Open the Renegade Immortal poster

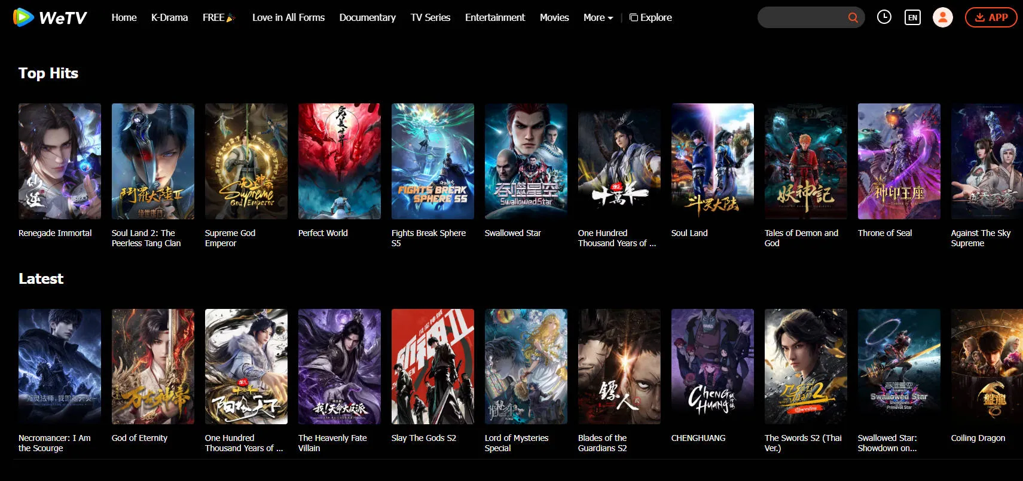click(60, 161)
